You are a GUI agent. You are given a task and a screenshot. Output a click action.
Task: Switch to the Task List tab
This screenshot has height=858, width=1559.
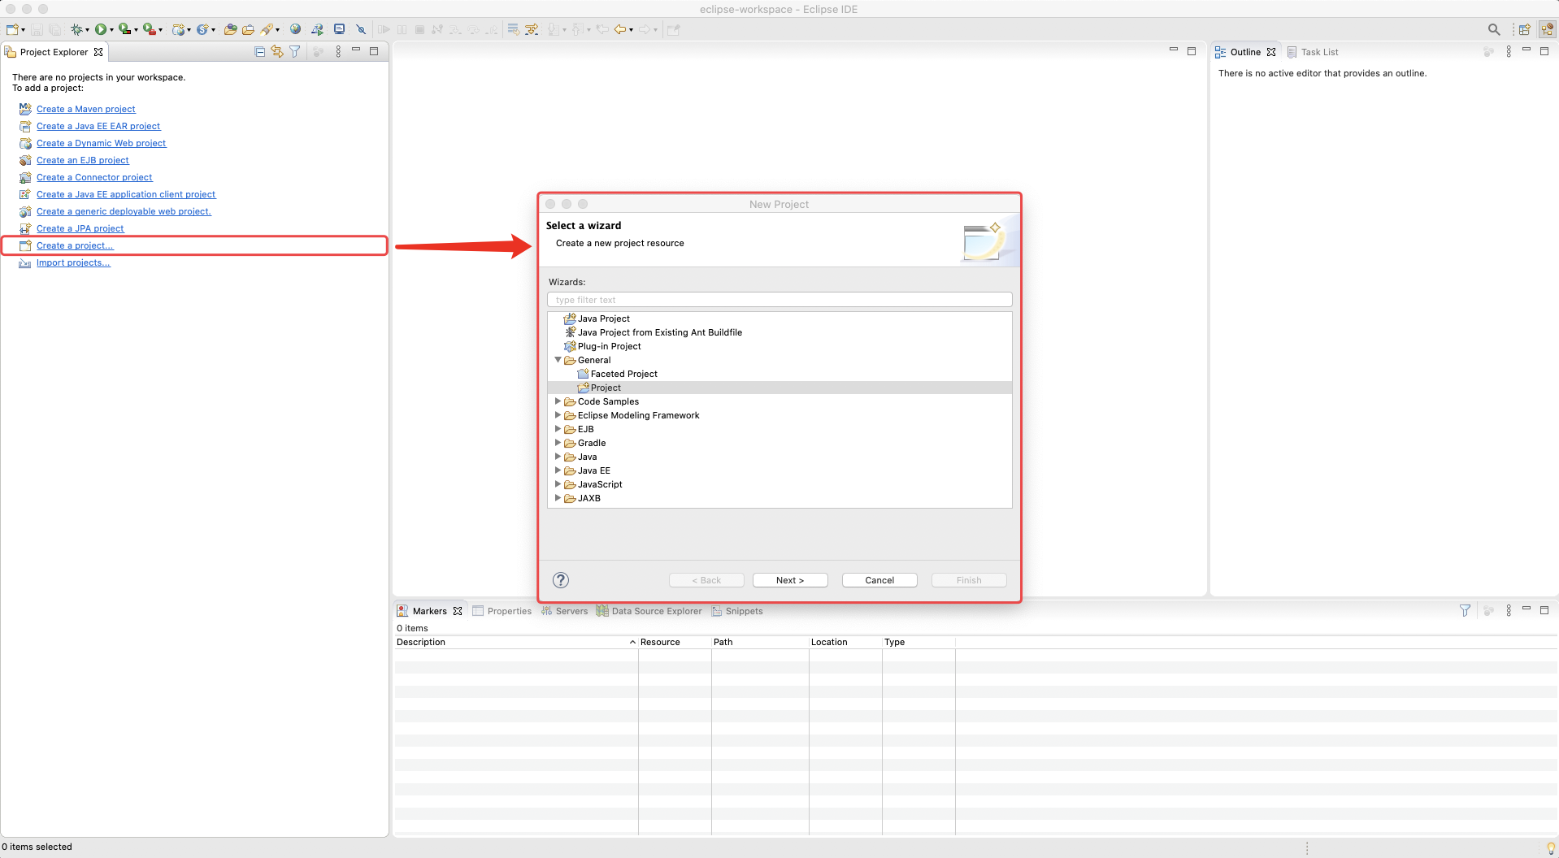click(x=1313, y=52)
